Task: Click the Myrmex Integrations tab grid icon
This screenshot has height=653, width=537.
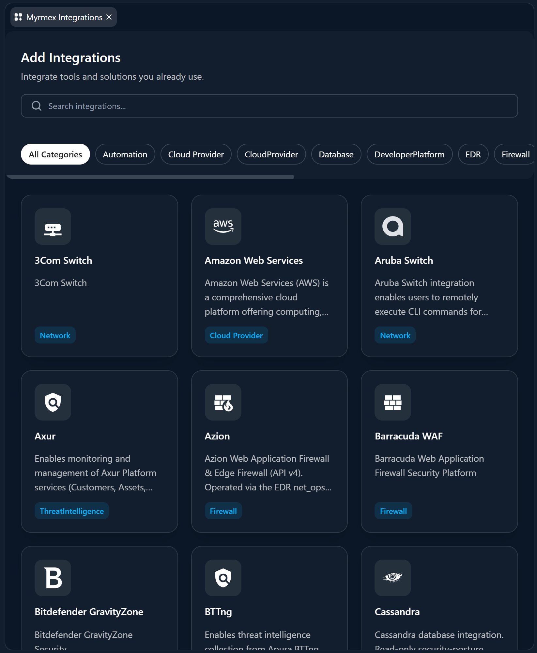Action: click(x=18, y=17)
